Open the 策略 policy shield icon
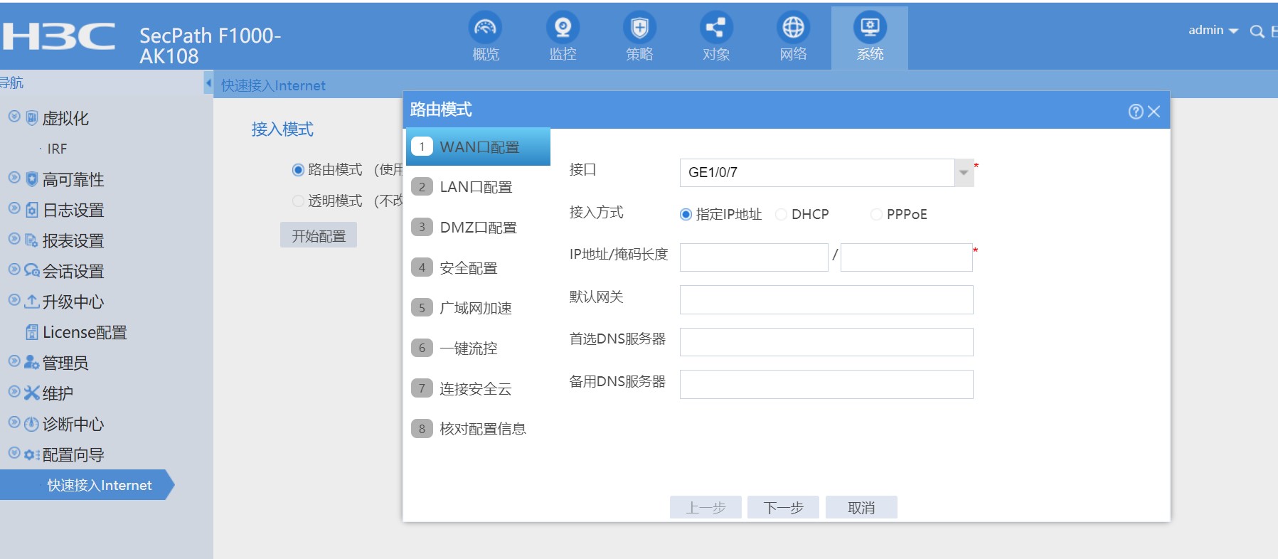Image resolution: width=1278 pixels, height=559 pixels. [x=639, y=28]
